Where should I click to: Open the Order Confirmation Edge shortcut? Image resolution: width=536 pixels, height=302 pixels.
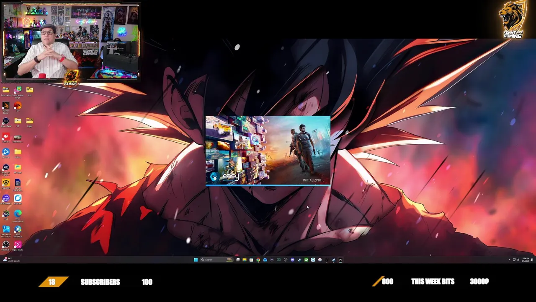[18, 216]
